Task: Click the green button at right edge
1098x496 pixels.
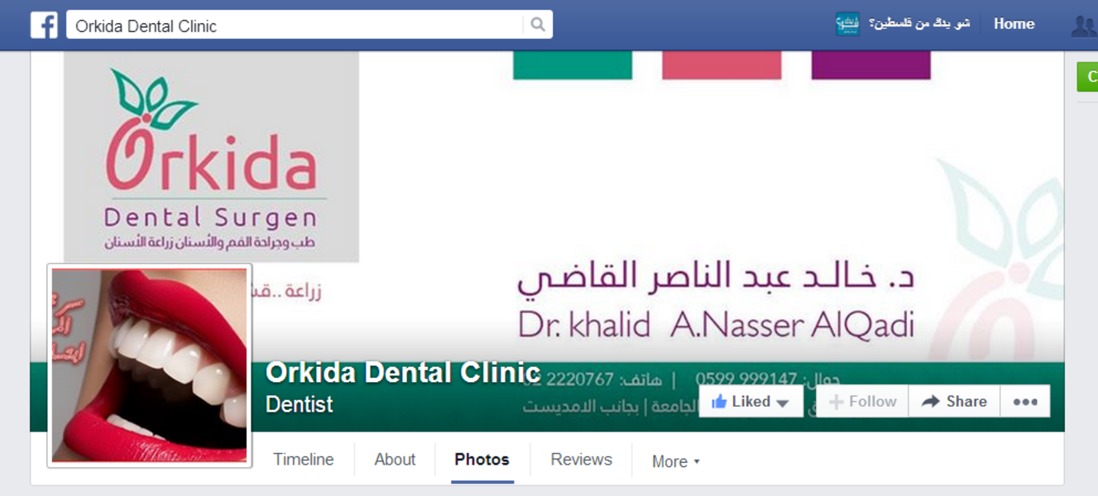Action: (1087, 77)
